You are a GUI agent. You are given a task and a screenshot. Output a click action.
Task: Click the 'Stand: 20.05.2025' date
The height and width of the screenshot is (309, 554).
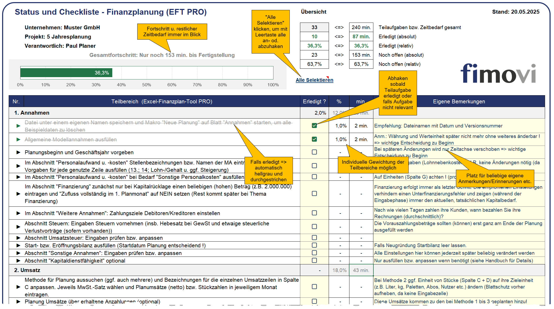(x=516, y=12)
